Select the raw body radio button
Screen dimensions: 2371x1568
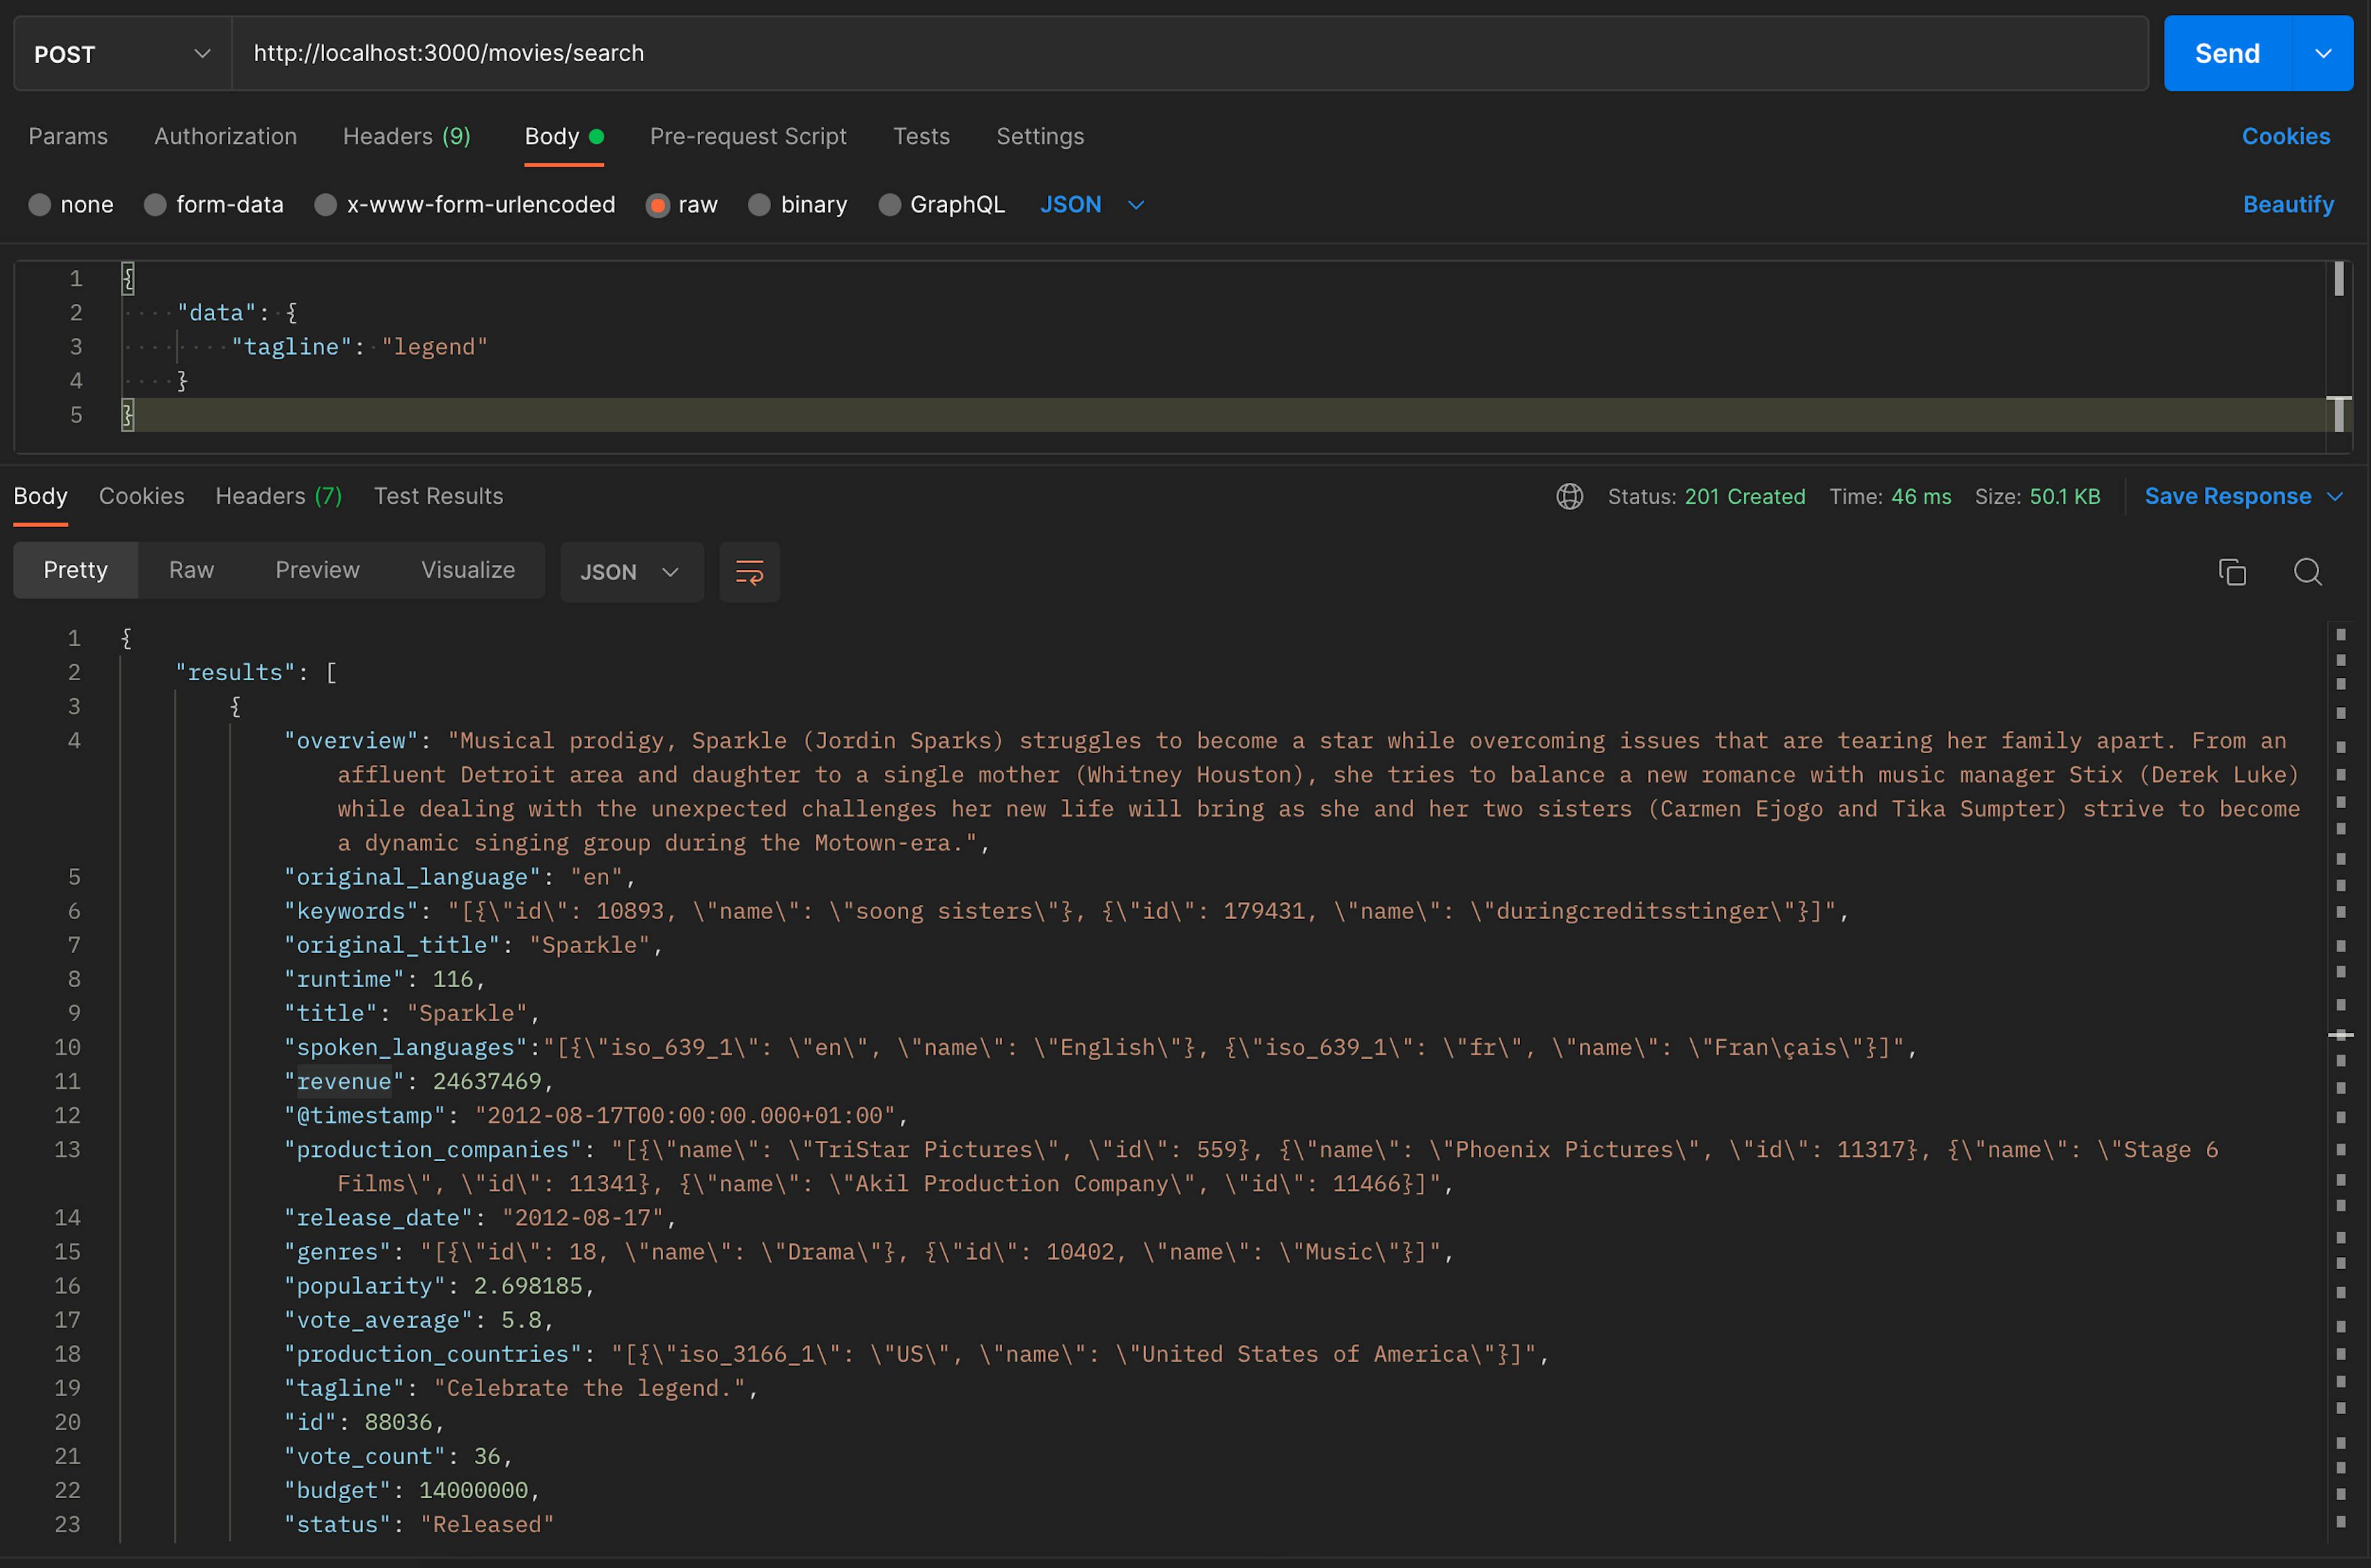pyautogui.click(x=657, y=205)
